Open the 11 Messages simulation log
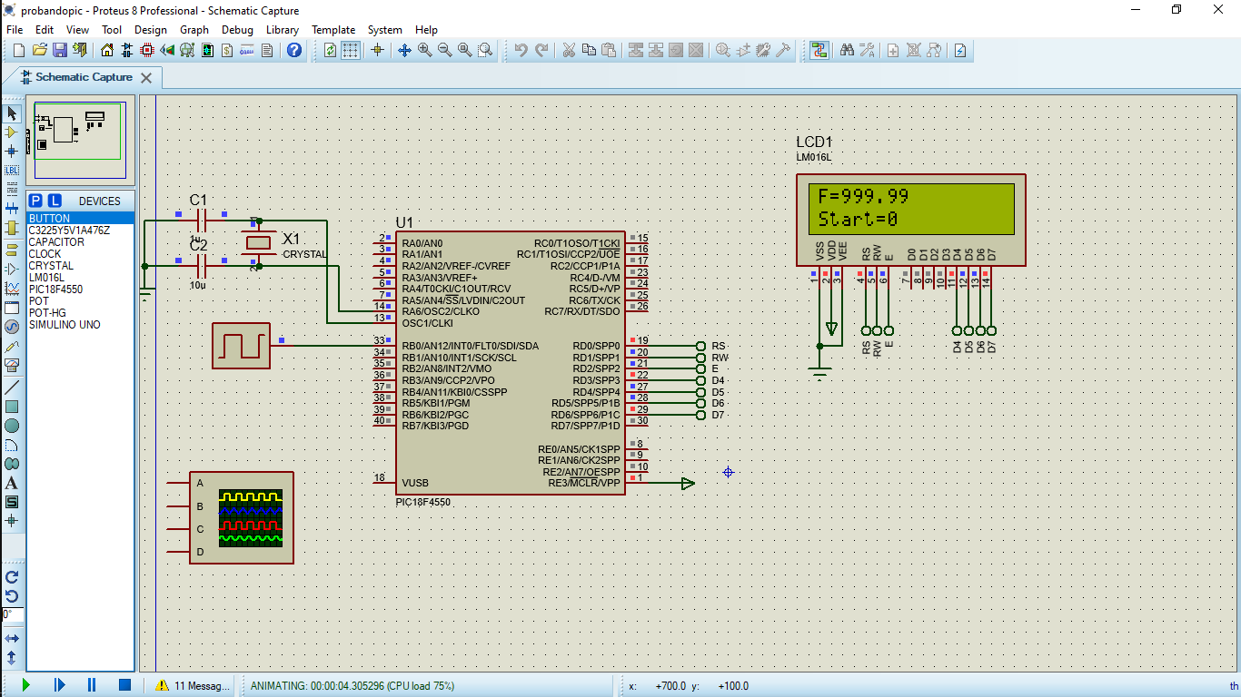 click(193, 686)
